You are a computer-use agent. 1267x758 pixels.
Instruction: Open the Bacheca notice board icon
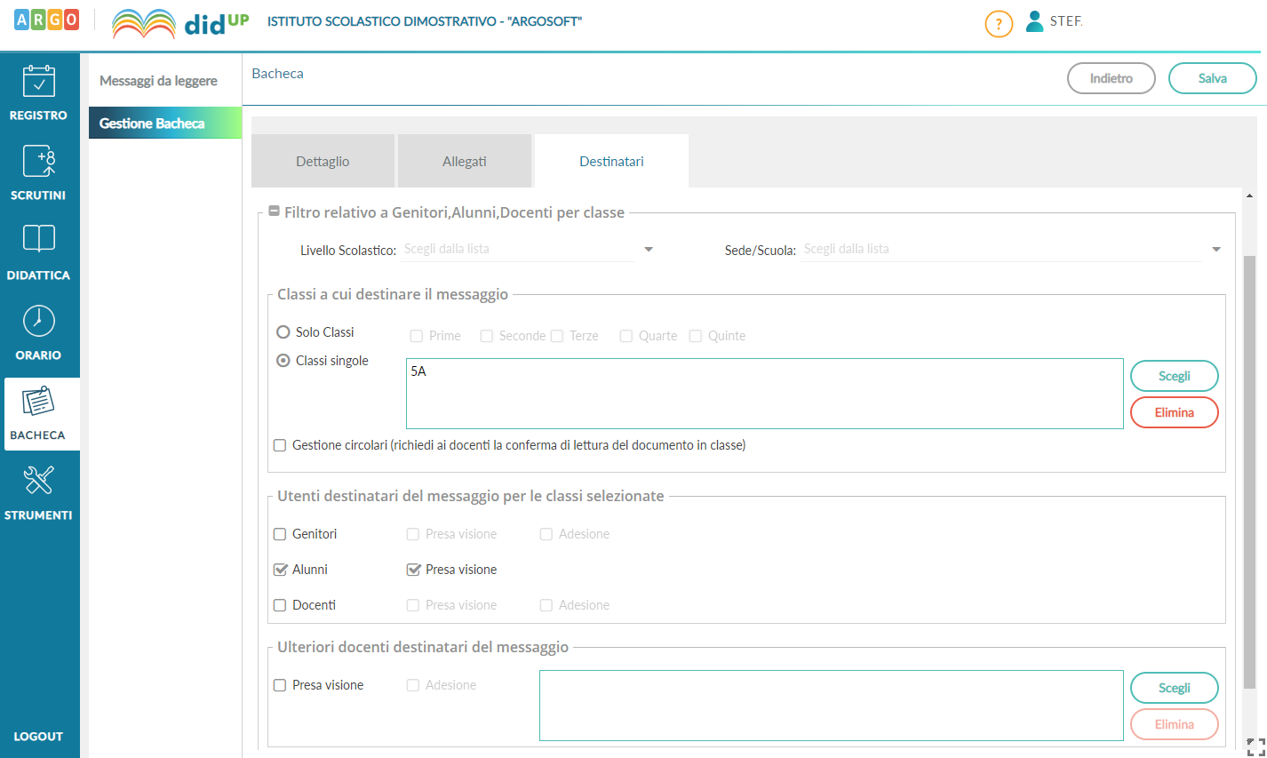coord(38,403)
